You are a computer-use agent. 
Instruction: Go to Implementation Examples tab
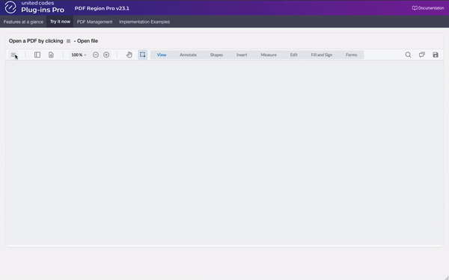(144, 22)
